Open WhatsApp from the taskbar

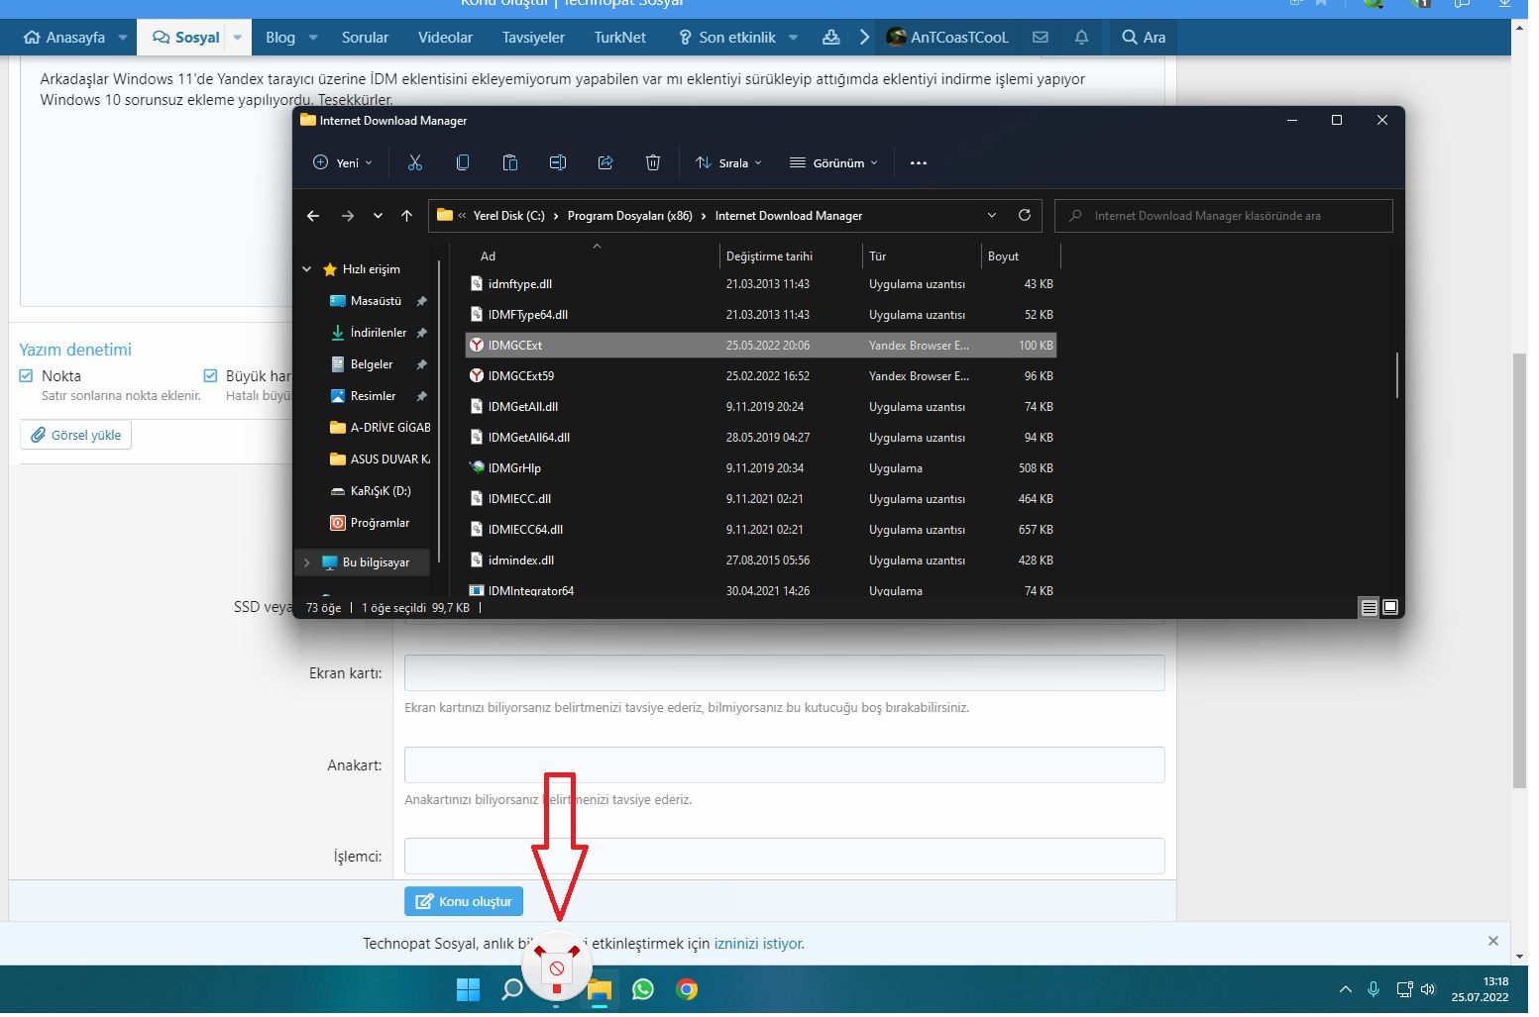tap(643, 989)
